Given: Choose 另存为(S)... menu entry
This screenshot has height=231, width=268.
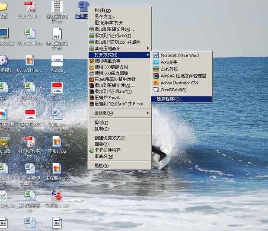Looking at the screenshot, I should coord(119,16).
